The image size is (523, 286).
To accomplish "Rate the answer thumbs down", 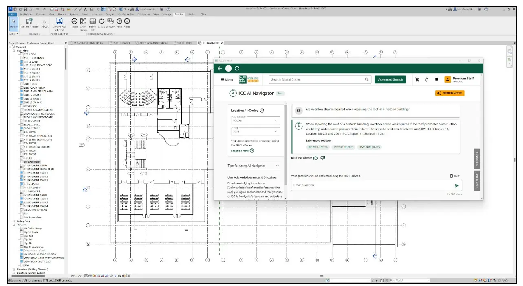I will click(x=323, y=158).
